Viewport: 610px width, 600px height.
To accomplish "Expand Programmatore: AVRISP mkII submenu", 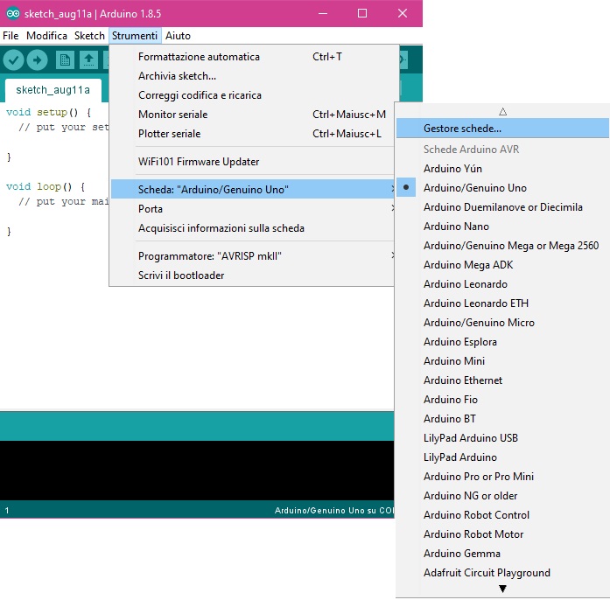I will click(x=252, y=256).
